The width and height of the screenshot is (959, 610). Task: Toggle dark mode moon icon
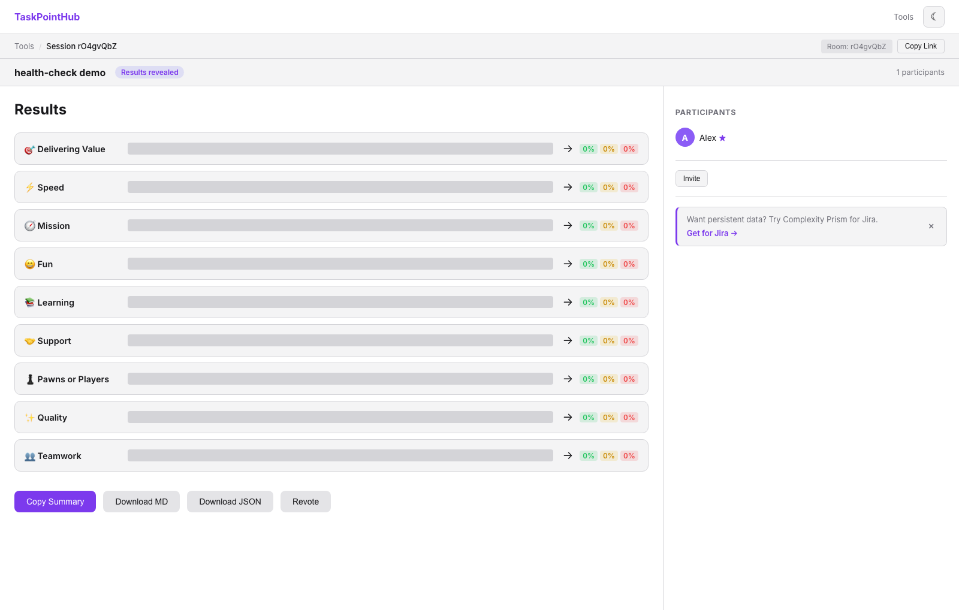click(x=933, y=17)
